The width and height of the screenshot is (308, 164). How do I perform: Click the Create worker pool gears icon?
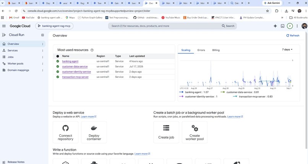point(195,128)
